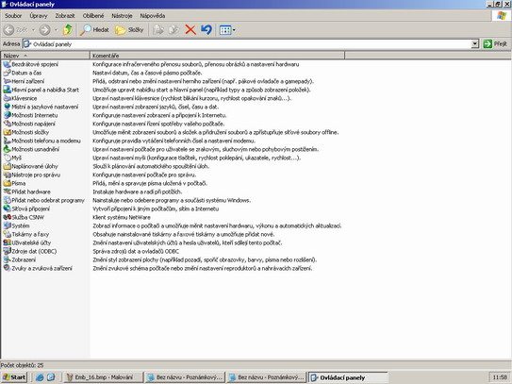Open the Forward history dropdown arrow

56,30
